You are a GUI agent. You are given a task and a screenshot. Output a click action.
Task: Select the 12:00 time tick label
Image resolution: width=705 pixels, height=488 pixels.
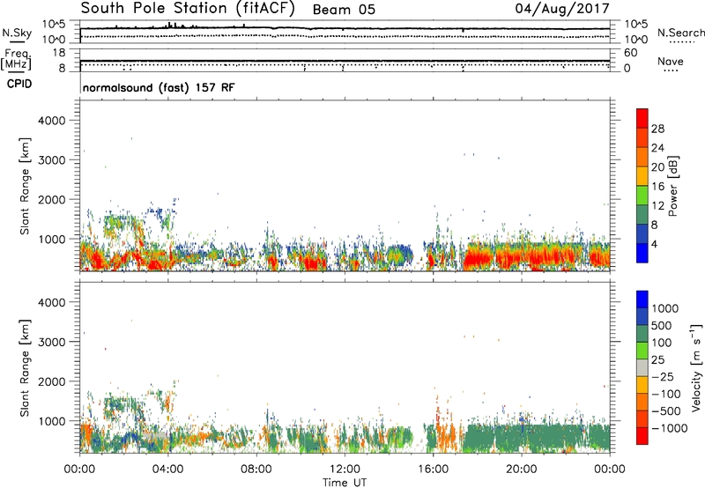[x=345, y=470]
